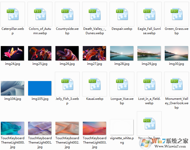Click the file name 'Colors_of_Autumn.webp'
190x150 pixels.
click(40, 31)
